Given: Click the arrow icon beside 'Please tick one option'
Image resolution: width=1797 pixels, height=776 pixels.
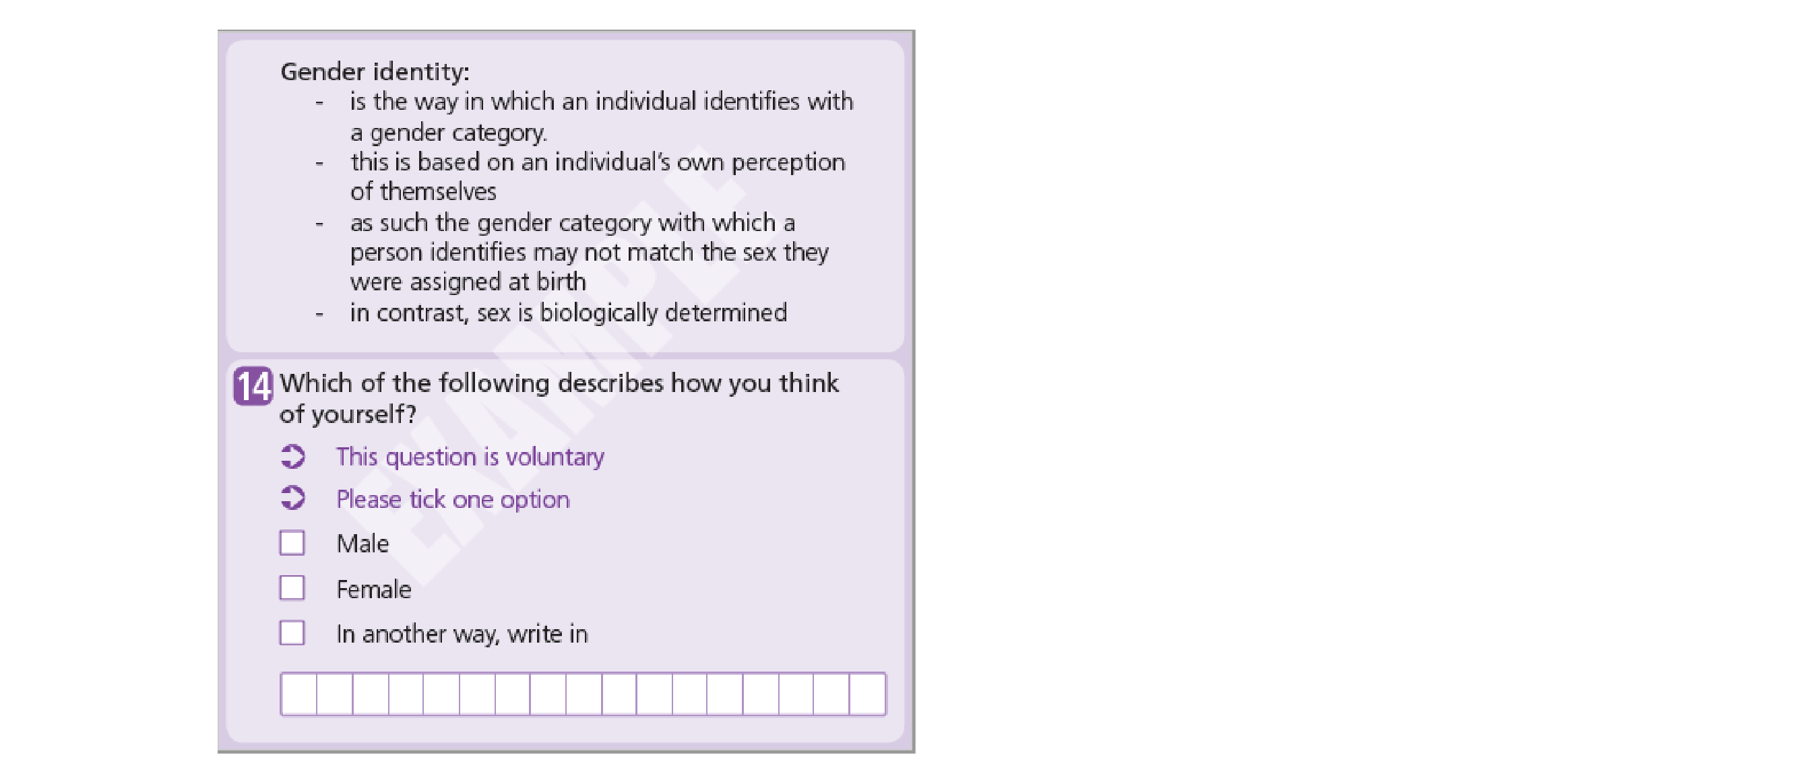Looking at the screenshot, I should click(x=292, y=498).
